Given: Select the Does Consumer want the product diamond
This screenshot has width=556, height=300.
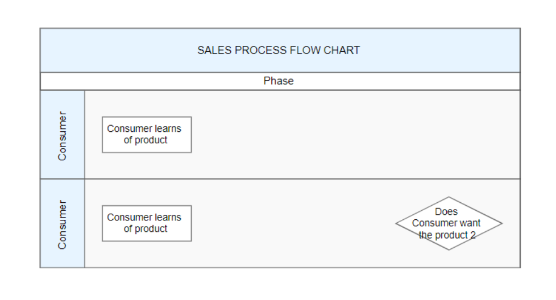Looking at the screenshot, I should point(449,223).
